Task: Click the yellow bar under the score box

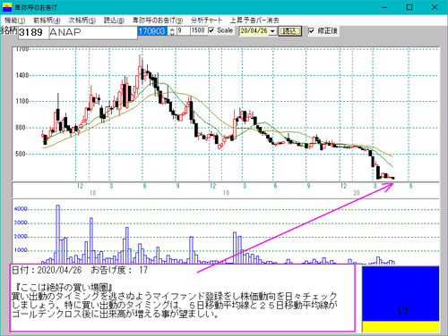Action: (401, 326)
